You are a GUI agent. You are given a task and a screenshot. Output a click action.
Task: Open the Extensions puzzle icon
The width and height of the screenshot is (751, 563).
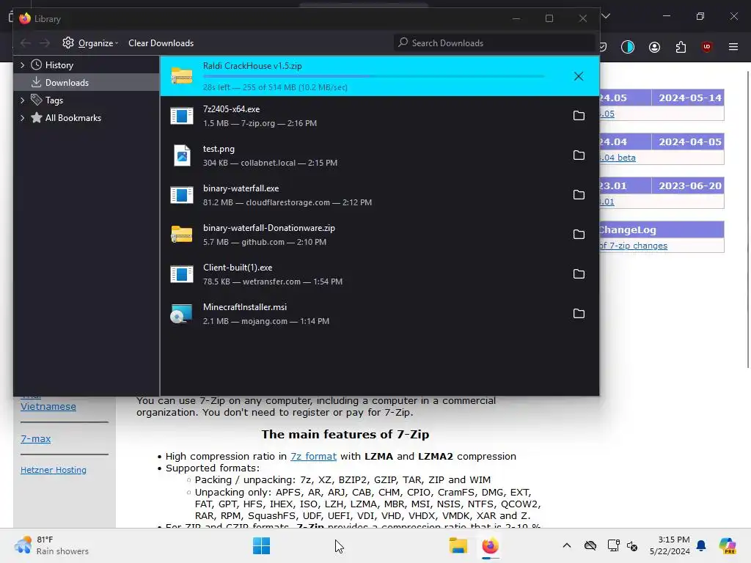[681, 47]
